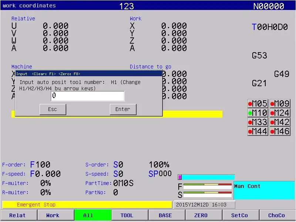Open the SetCo softkey tab

(241, 215)
